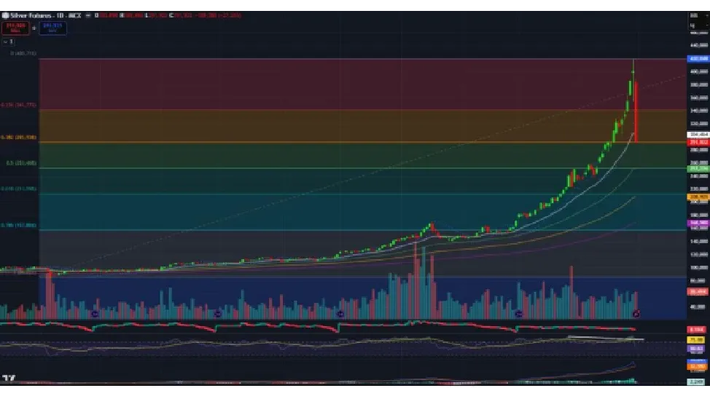This screenshot has height=399, width=710.
Task: Click the red current price label on axis
Action: pos(698,143)
